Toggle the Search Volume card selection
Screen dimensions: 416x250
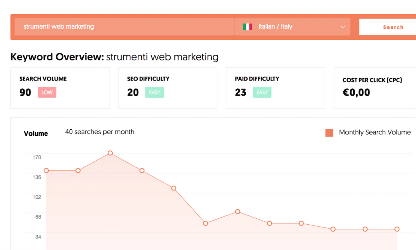[x=60, y=88]
